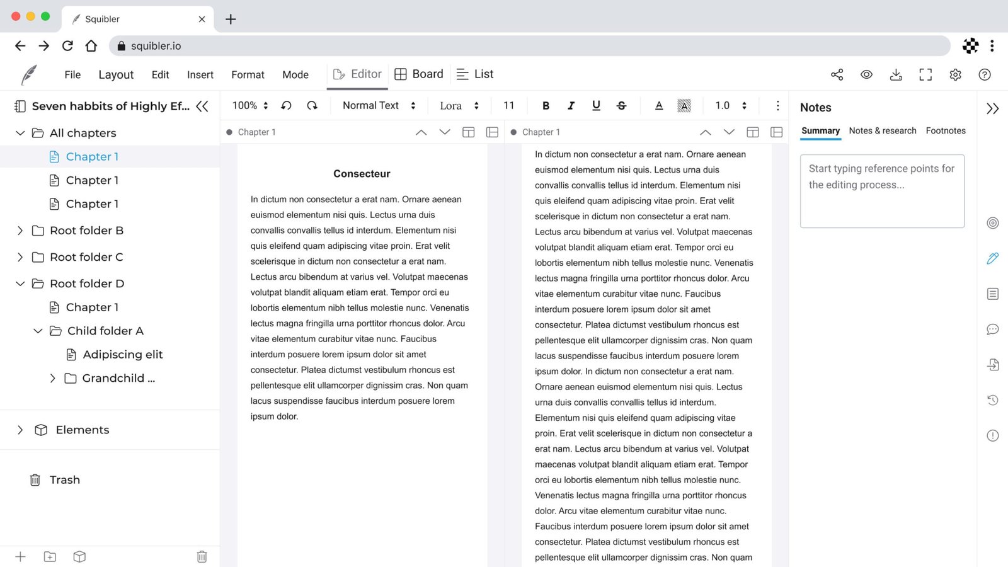Open the comments speech bubble icon
Screen dimensions: 1008x567
pos(993,329)
